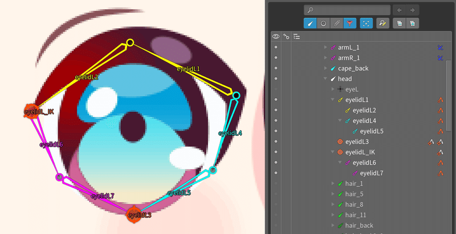This screenshot has width=456, height=234.
Task: Toggle the attachments filter paperclip button
Action: 336,23
